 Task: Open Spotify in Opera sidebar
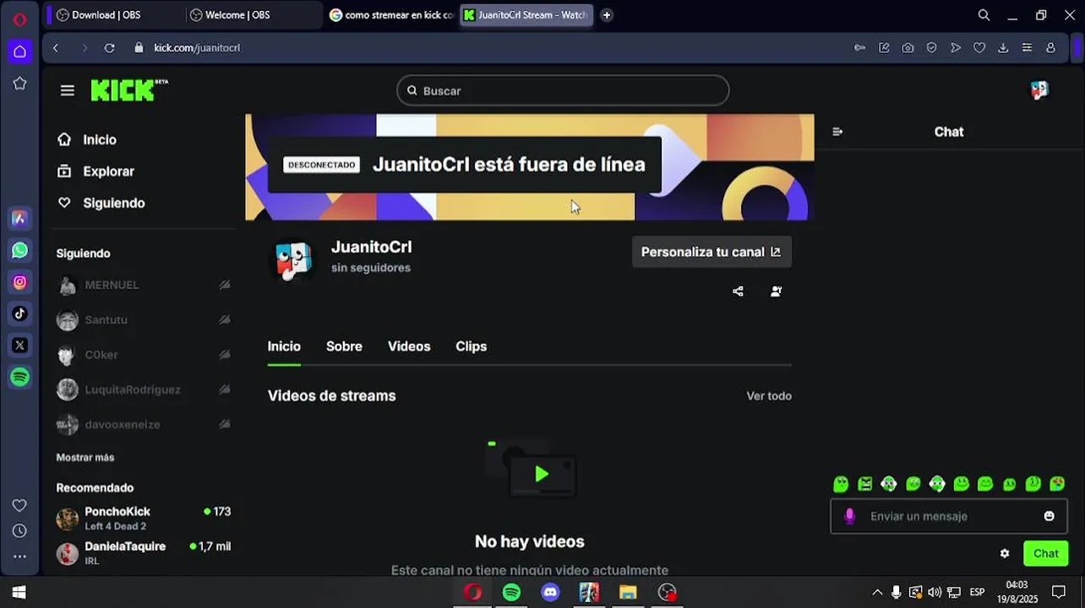pyautogui.click(x=19, y=377)
